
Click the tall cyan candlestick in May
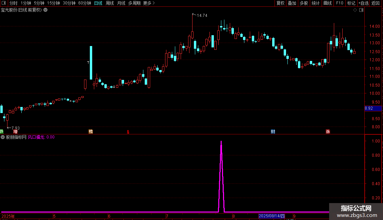[x=91, y=63]
